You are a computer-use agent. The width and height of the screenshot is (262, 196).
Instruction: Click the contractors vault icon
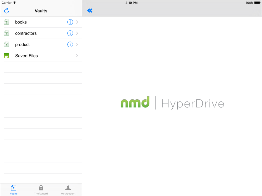[x=7, y=33]
